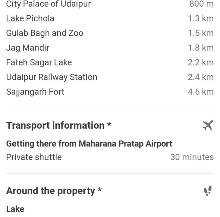Click the airplane icon beside Transport information
220x217 pixels.
[208, 125]
